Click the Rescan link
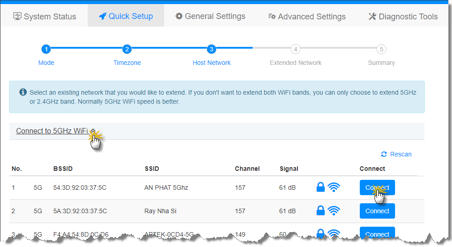This screenshot has width=452, height=247. [x=400, y=154]
